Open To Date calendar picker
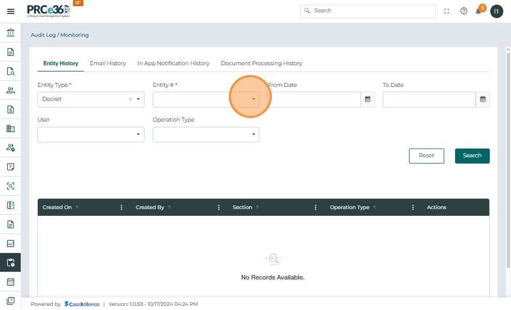 point(483,99)
